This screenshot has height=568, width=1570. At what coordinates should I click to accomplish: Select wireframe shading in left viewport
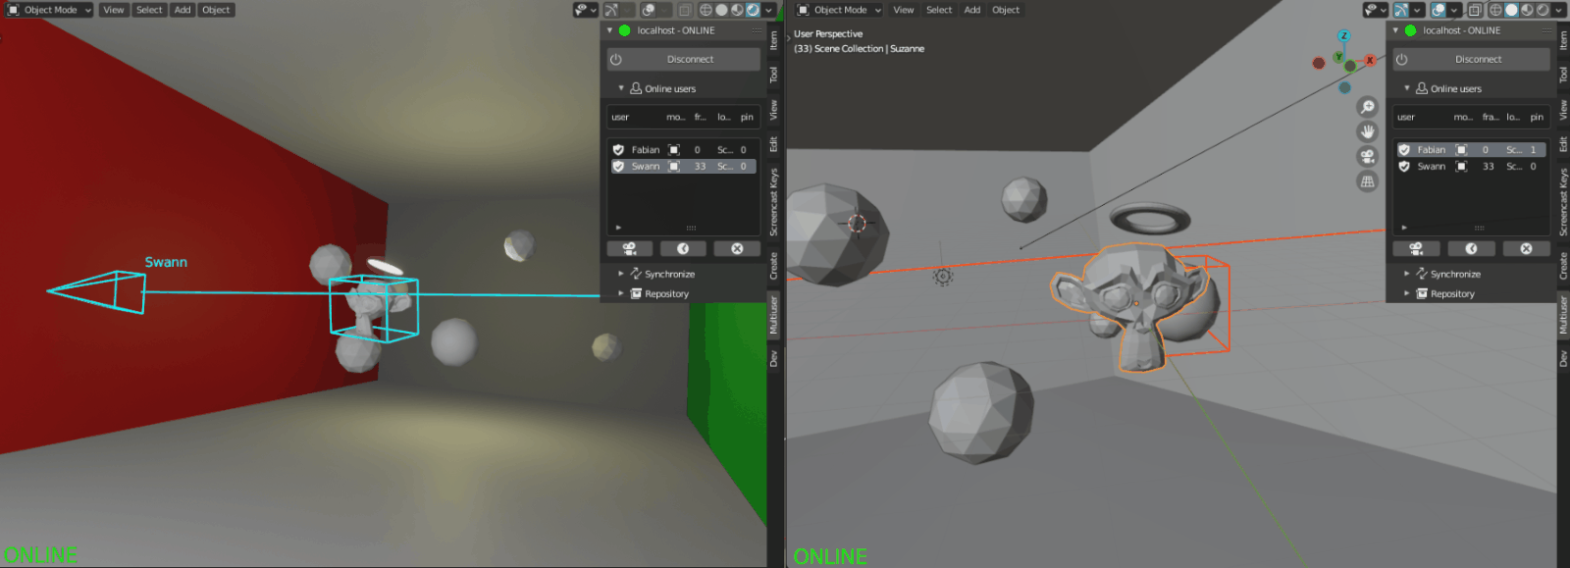click(x=706, y=10)
